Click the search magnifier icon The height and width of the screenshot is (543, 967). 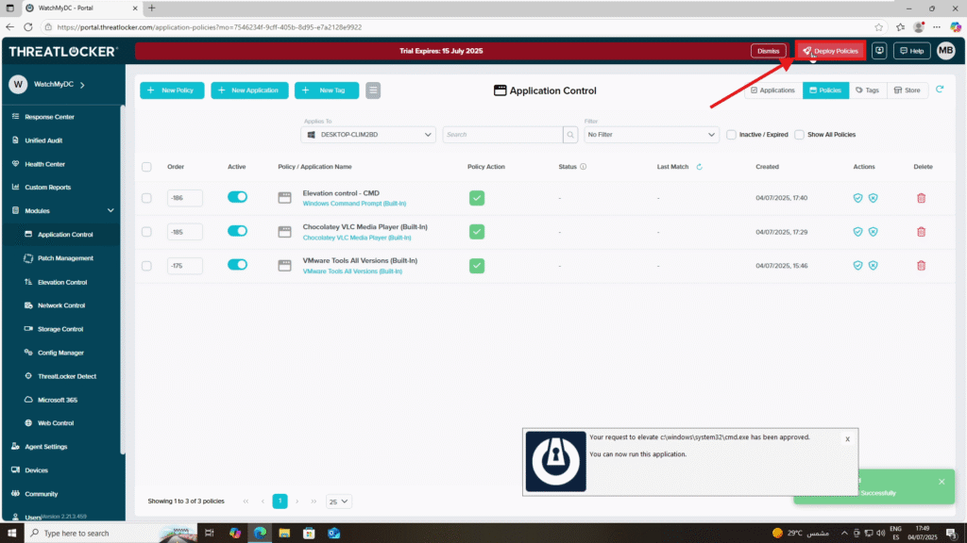(x=570, y=135)
